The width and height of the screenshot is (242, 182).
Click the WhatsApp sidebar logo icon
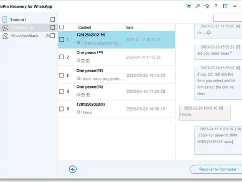[5, 28]
